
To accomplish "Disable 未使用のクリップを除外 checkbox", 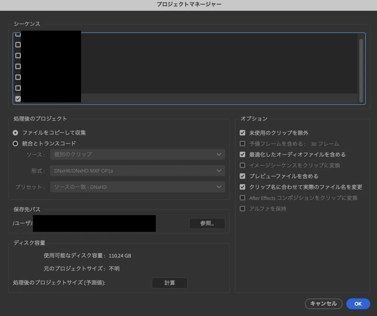I will [242, 133].
